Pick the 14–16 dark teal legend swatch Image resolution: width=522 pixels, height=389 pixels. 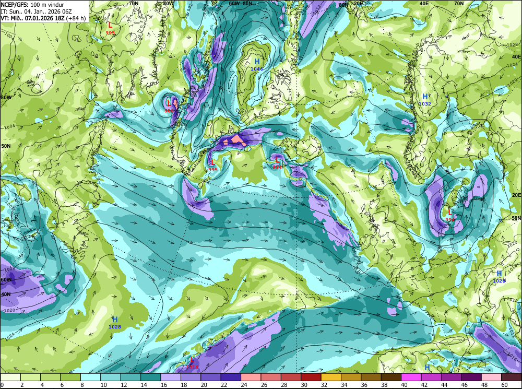pyautogui.click(x=151, y=377)
